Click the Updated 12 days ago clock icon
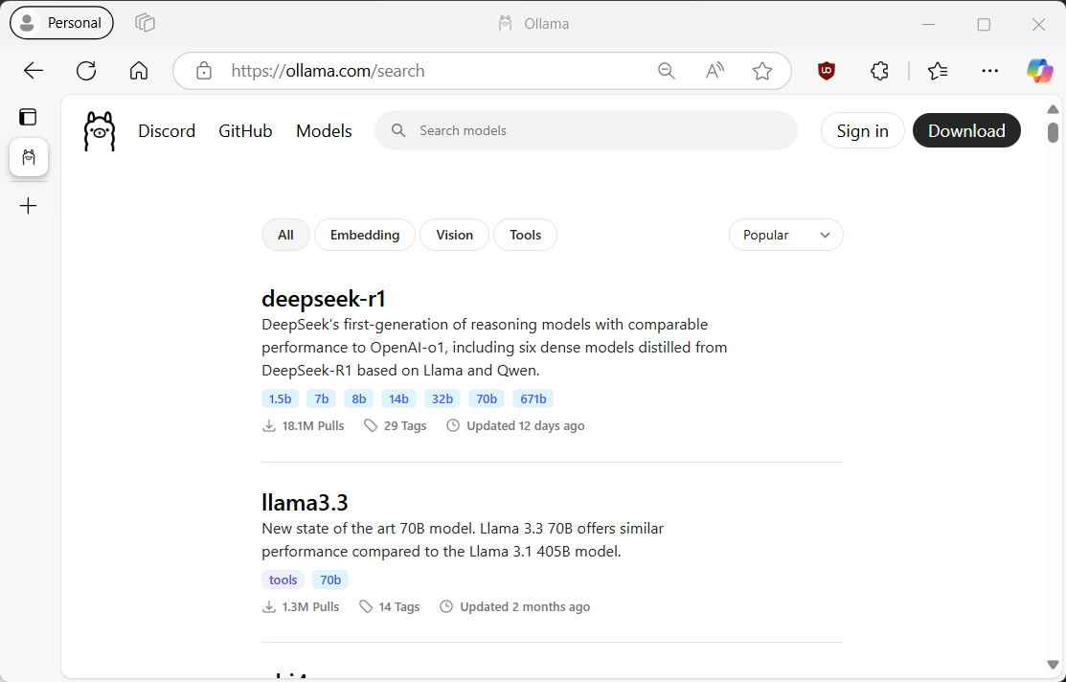1066x682 pixels. (x=453, y=425)
